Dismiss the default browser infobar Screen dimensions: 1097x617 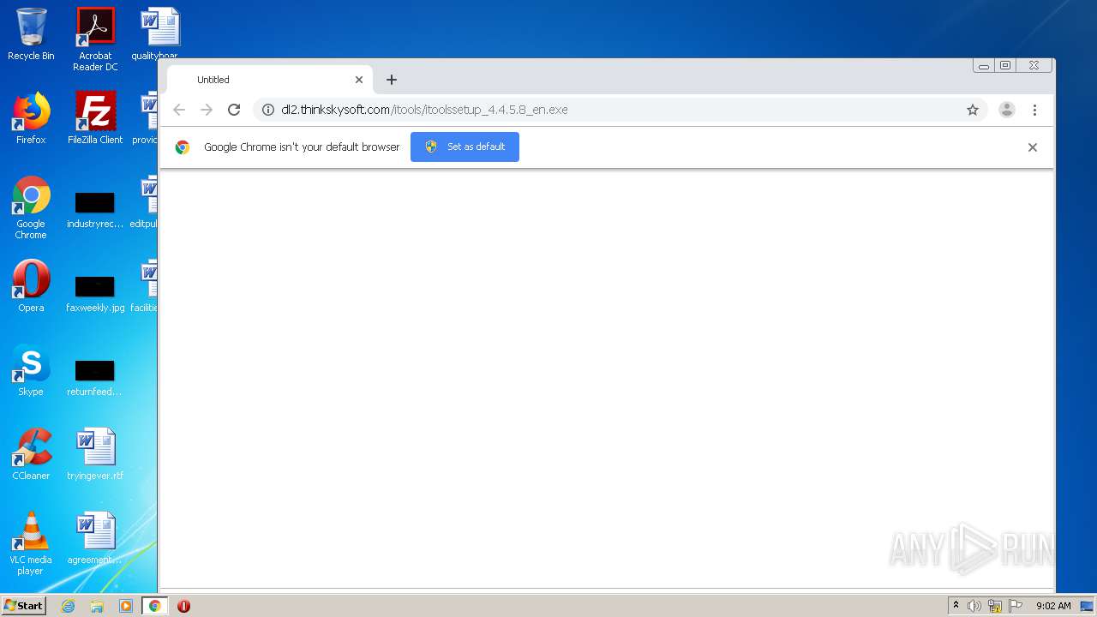pyautogui.click(x=1033, y=147)
